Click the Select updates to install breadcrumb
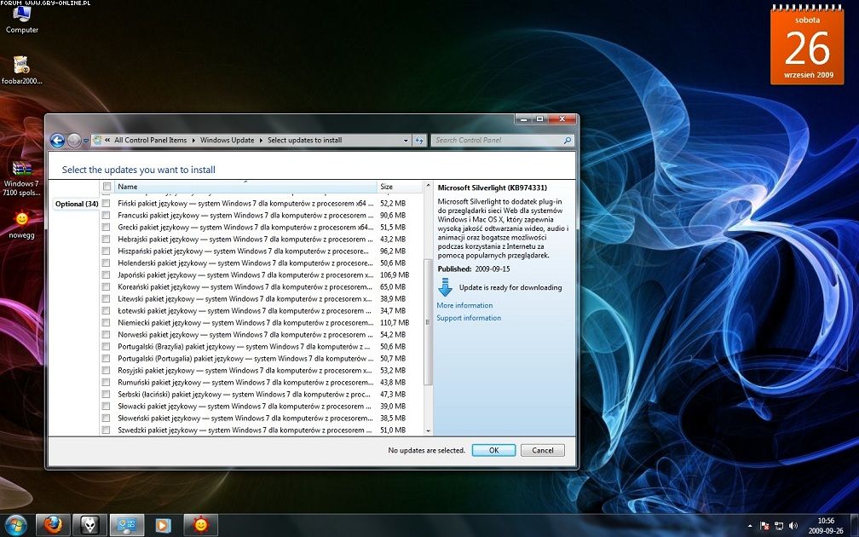This screenshot has height=537, width=859. coord(304,141)
